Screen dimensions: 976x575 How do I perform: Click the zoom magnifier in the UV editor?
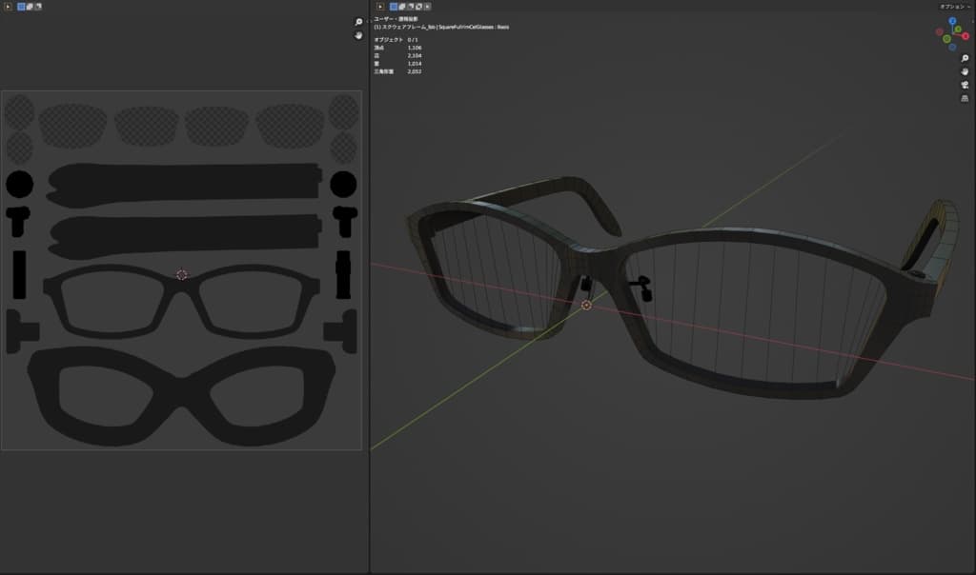[358, 22]
